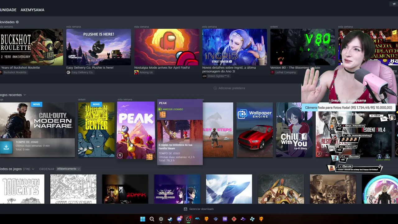Click the speaker icon at top right

tap(394, 4)
